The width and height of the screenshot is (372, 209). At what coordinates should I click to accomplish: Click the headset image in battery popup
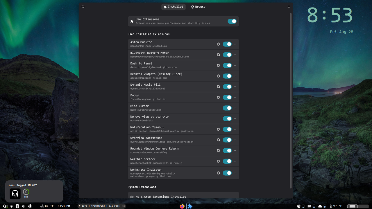[x=15, y=194]
